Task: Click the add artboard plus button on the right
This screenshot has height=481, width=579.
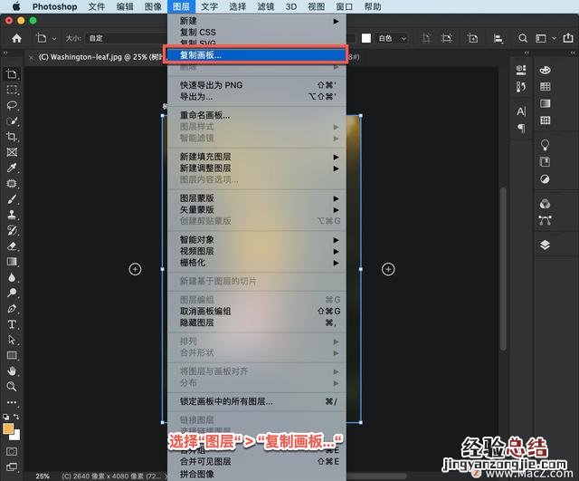Action: click(388, 269)
